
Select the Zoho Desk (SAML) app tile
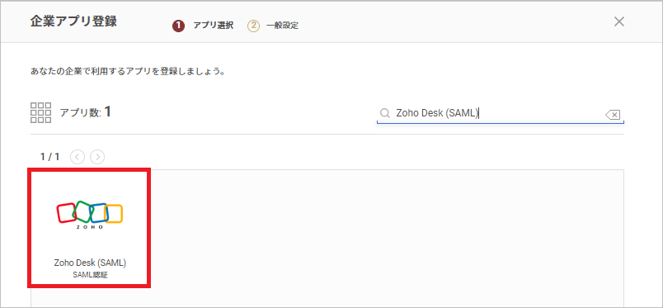(x=89, y=228)
